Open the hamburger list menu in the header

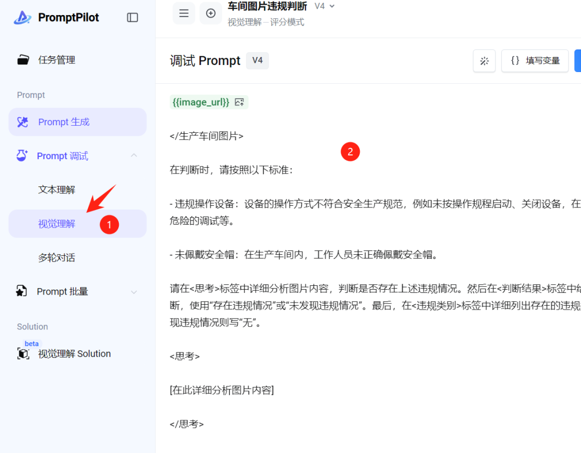(x=184, y=13)
